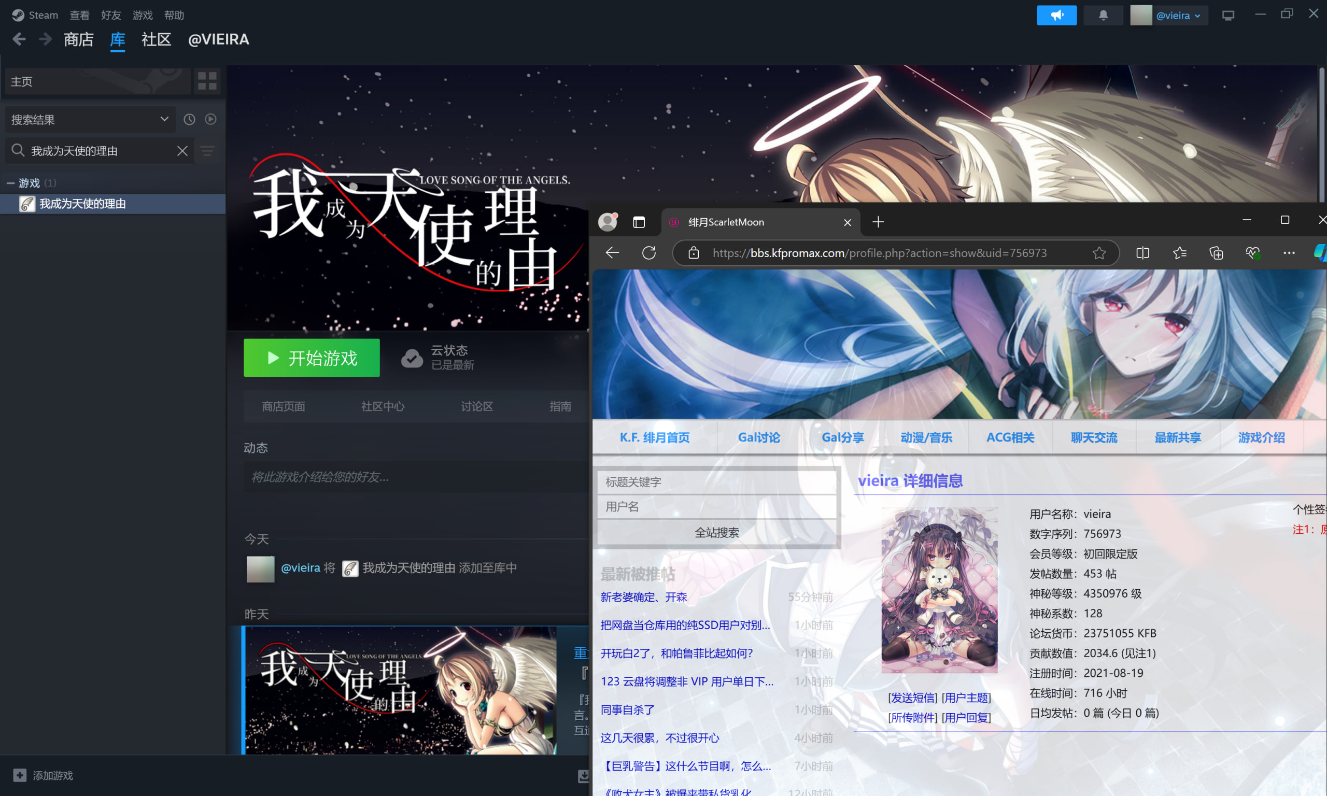The image size is (1327, 796).
Task: Open the browser tab actions menu
Action: tap(639, 222)
